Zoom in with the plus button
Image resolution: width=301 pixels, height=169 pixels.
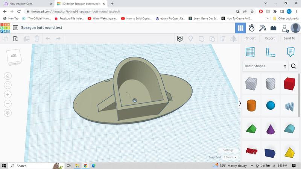(8, 94)
